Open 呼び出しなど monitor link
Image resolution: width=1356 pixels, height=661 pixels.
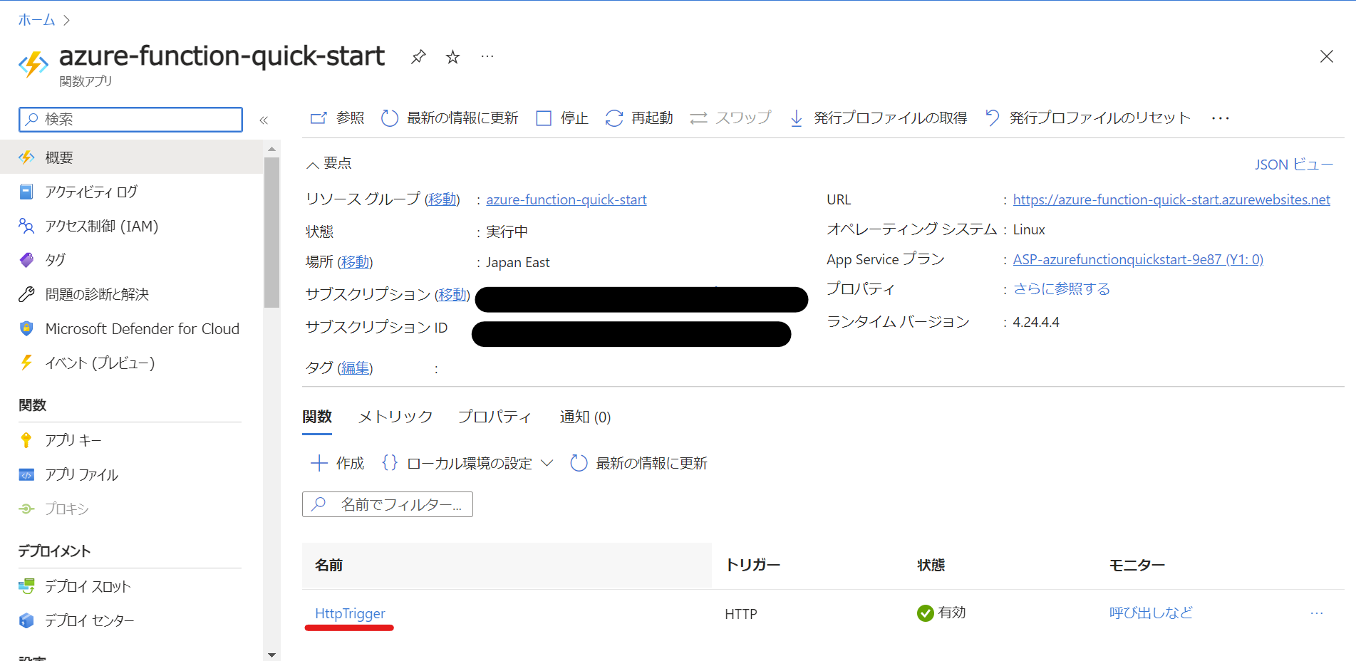click(1151, 613)
